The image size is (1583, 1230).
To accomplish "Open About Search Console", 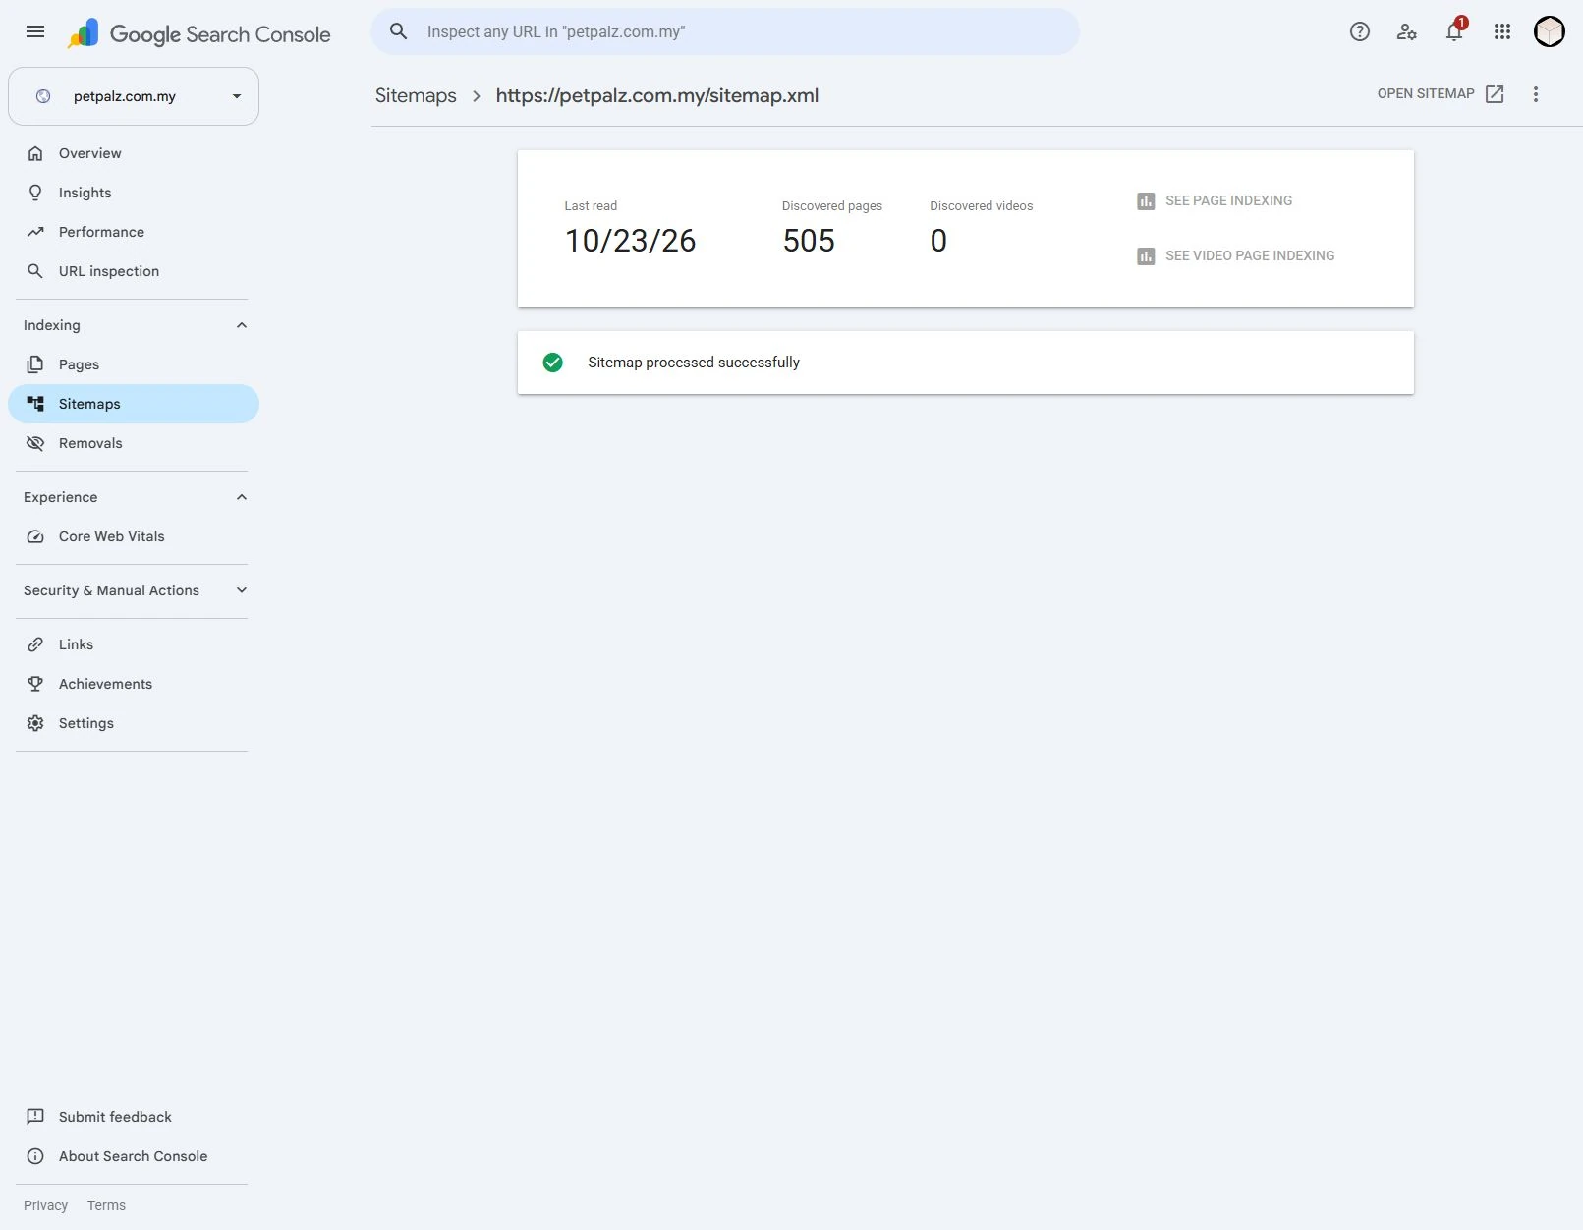I will [134, 1156].
